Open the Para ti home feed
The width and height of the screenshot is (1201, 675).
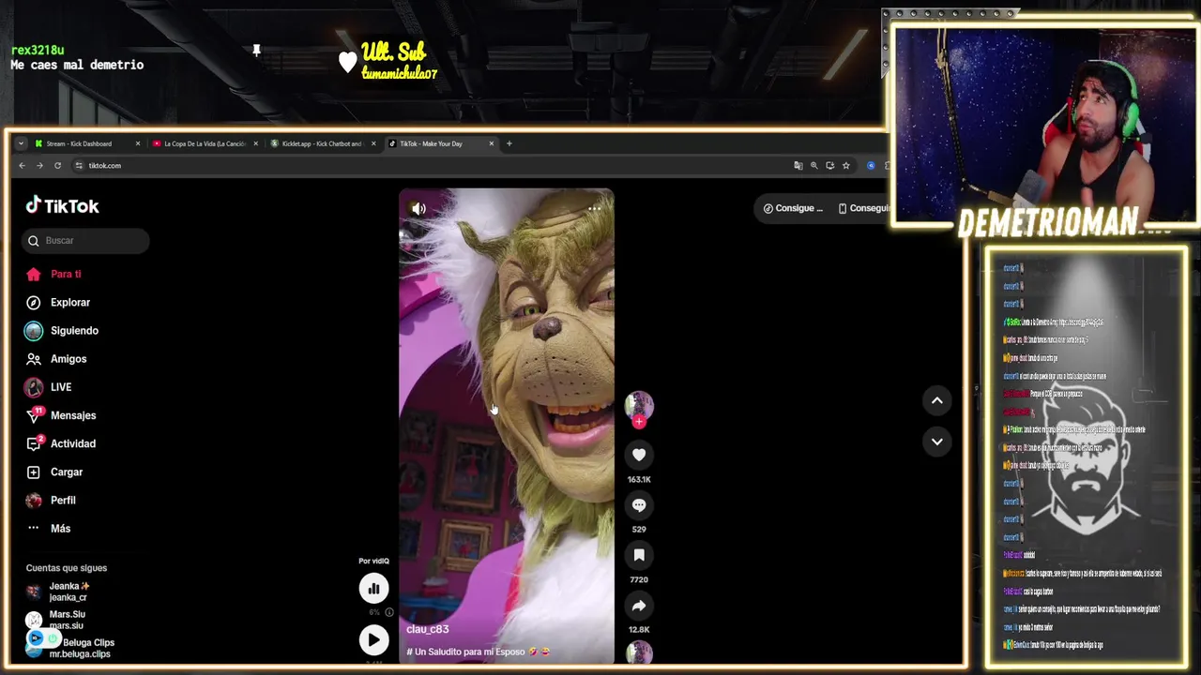[54, 274]
